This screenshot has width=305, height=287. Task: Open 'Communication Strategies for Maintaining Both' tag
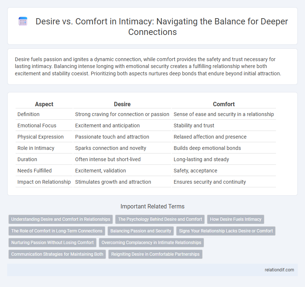(x=57, y=254)
